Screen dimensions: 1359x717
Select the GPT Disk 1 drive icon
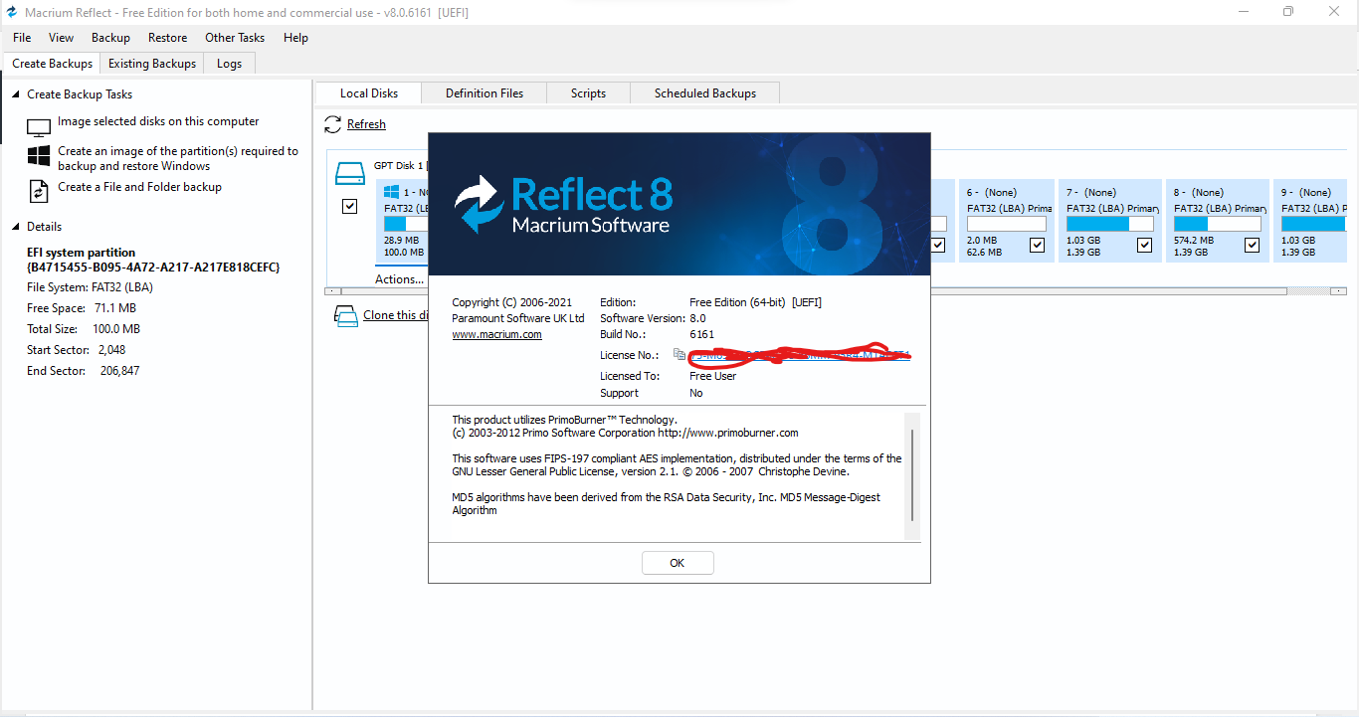click(x=350, y=174)
